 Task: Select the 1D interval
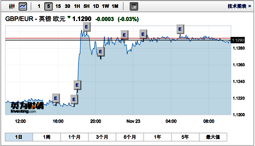[96, 6]
